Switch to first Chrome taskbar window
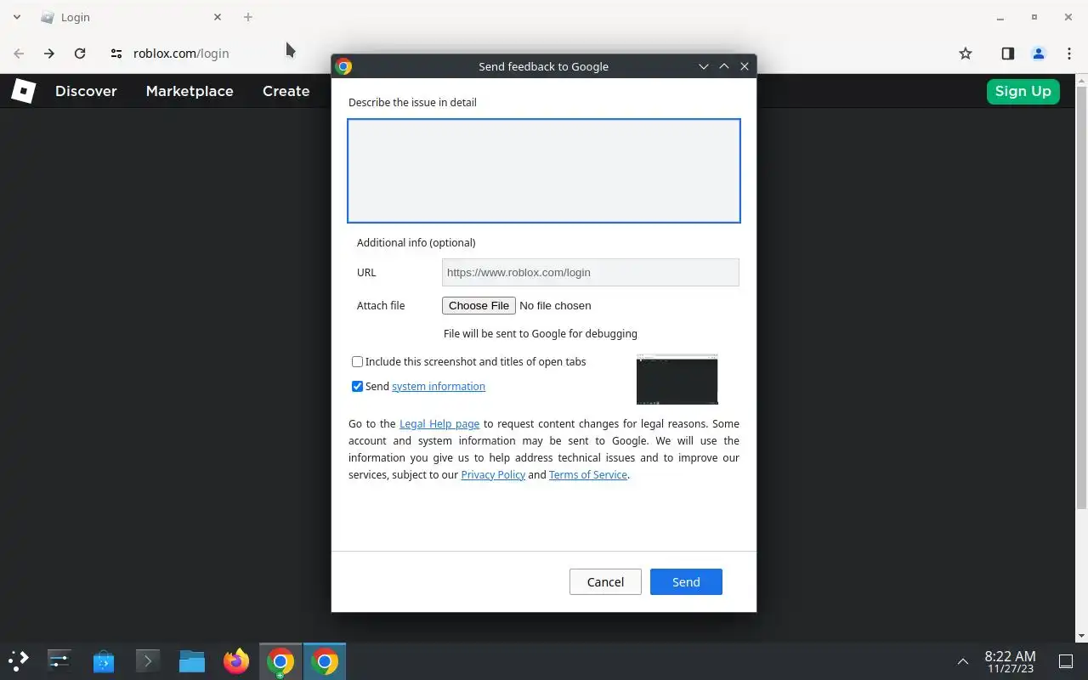The height and width of the screenshot is (680, 1088). (280, 660)
